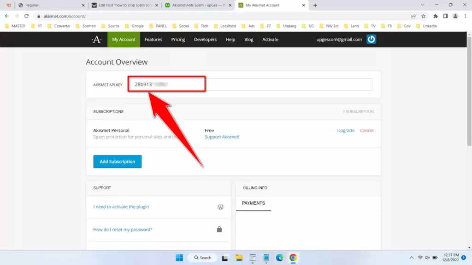Viewport: 472px width, 265px height.
Task: Open the MASTER bookmarks folder
Action: [x=15, y=26]
